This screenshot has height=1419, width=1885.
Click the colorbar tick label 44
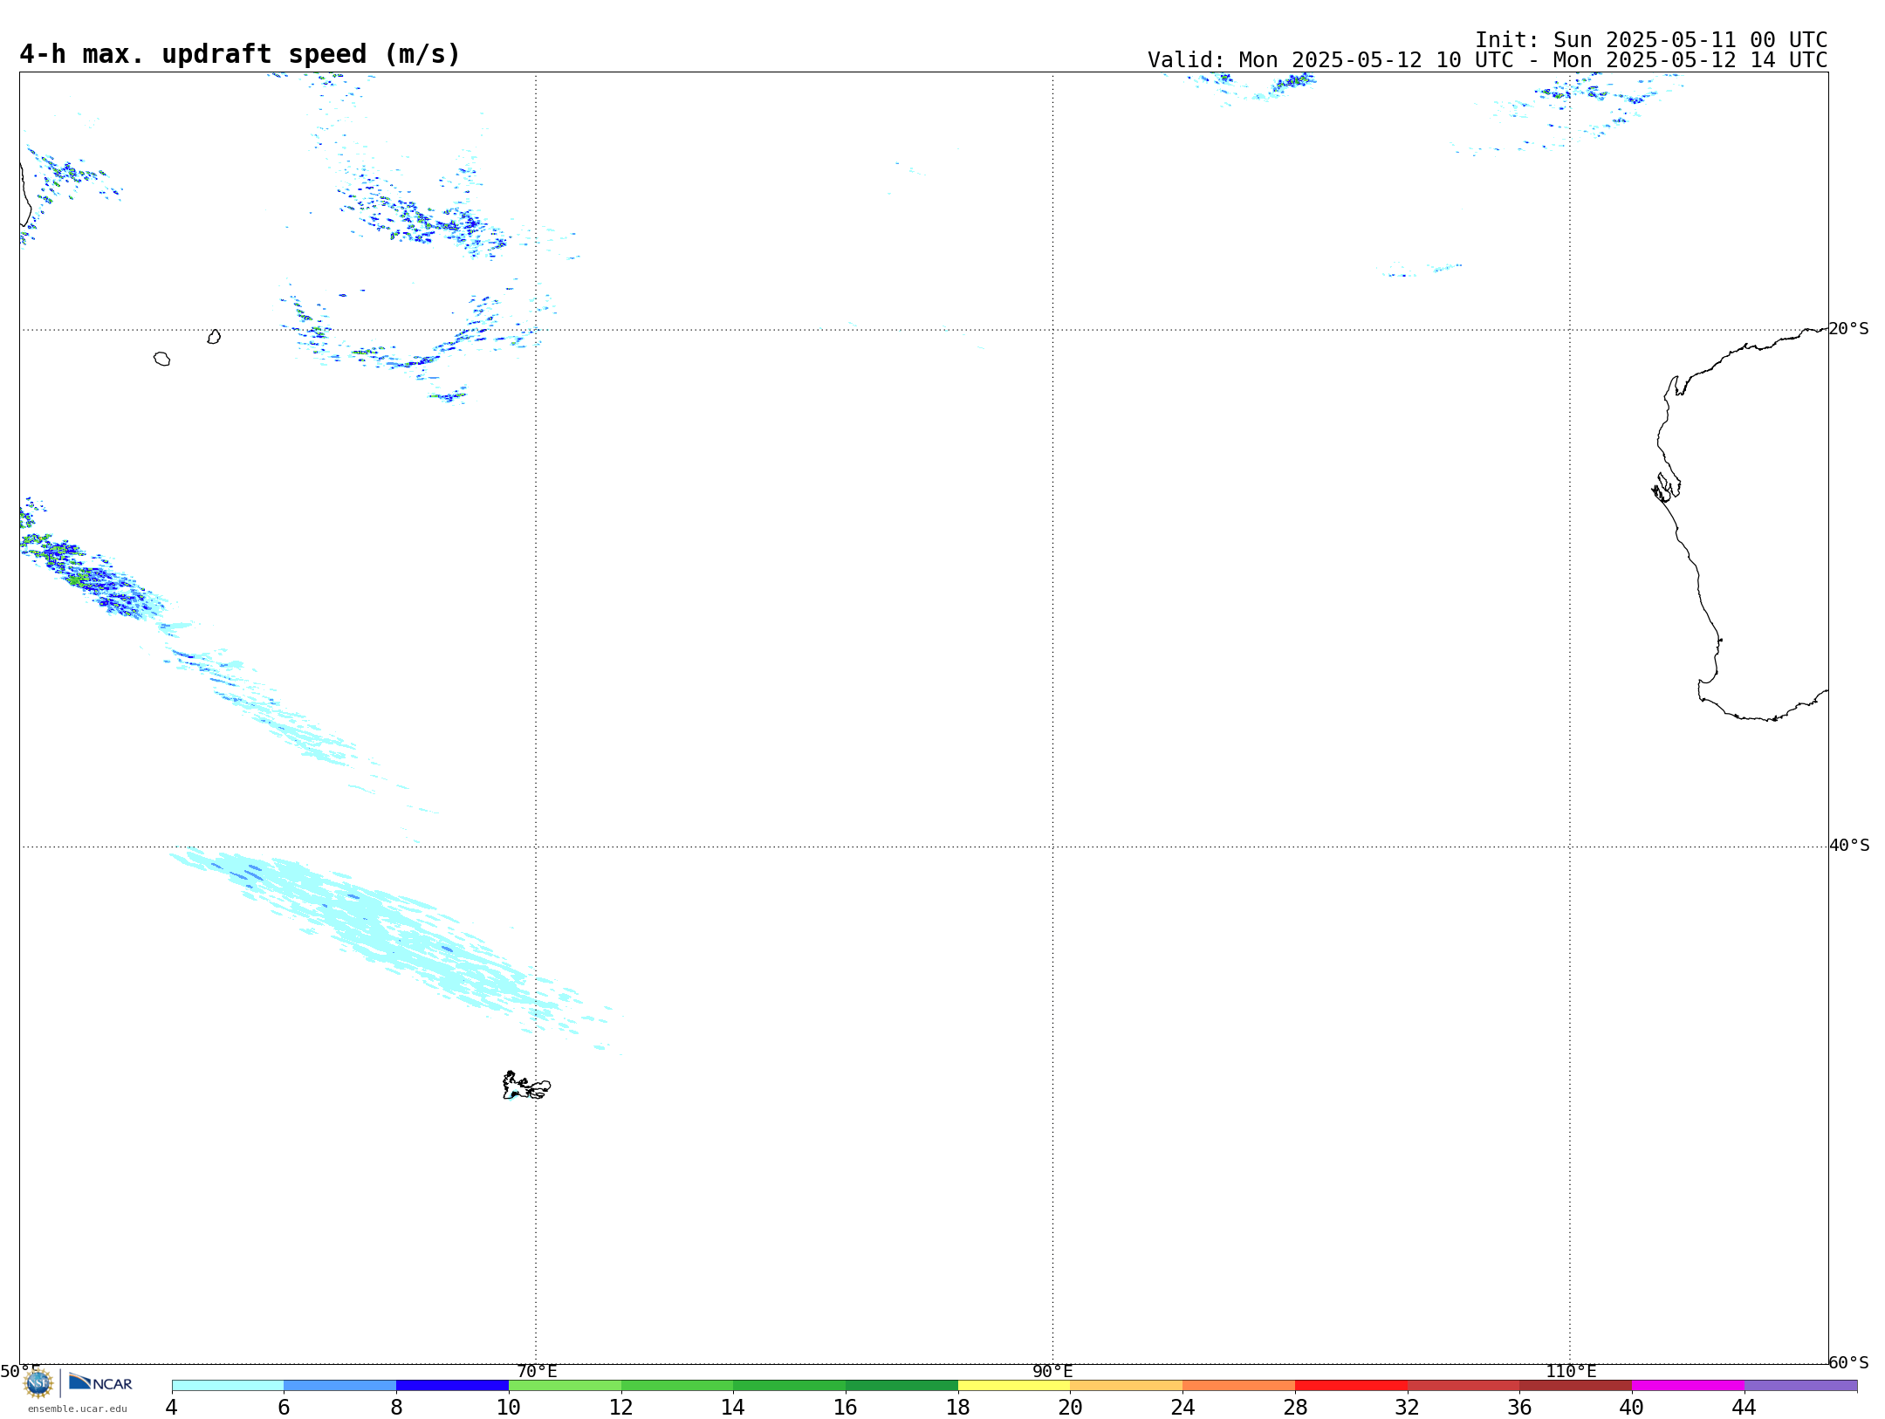[1744, 1408]
